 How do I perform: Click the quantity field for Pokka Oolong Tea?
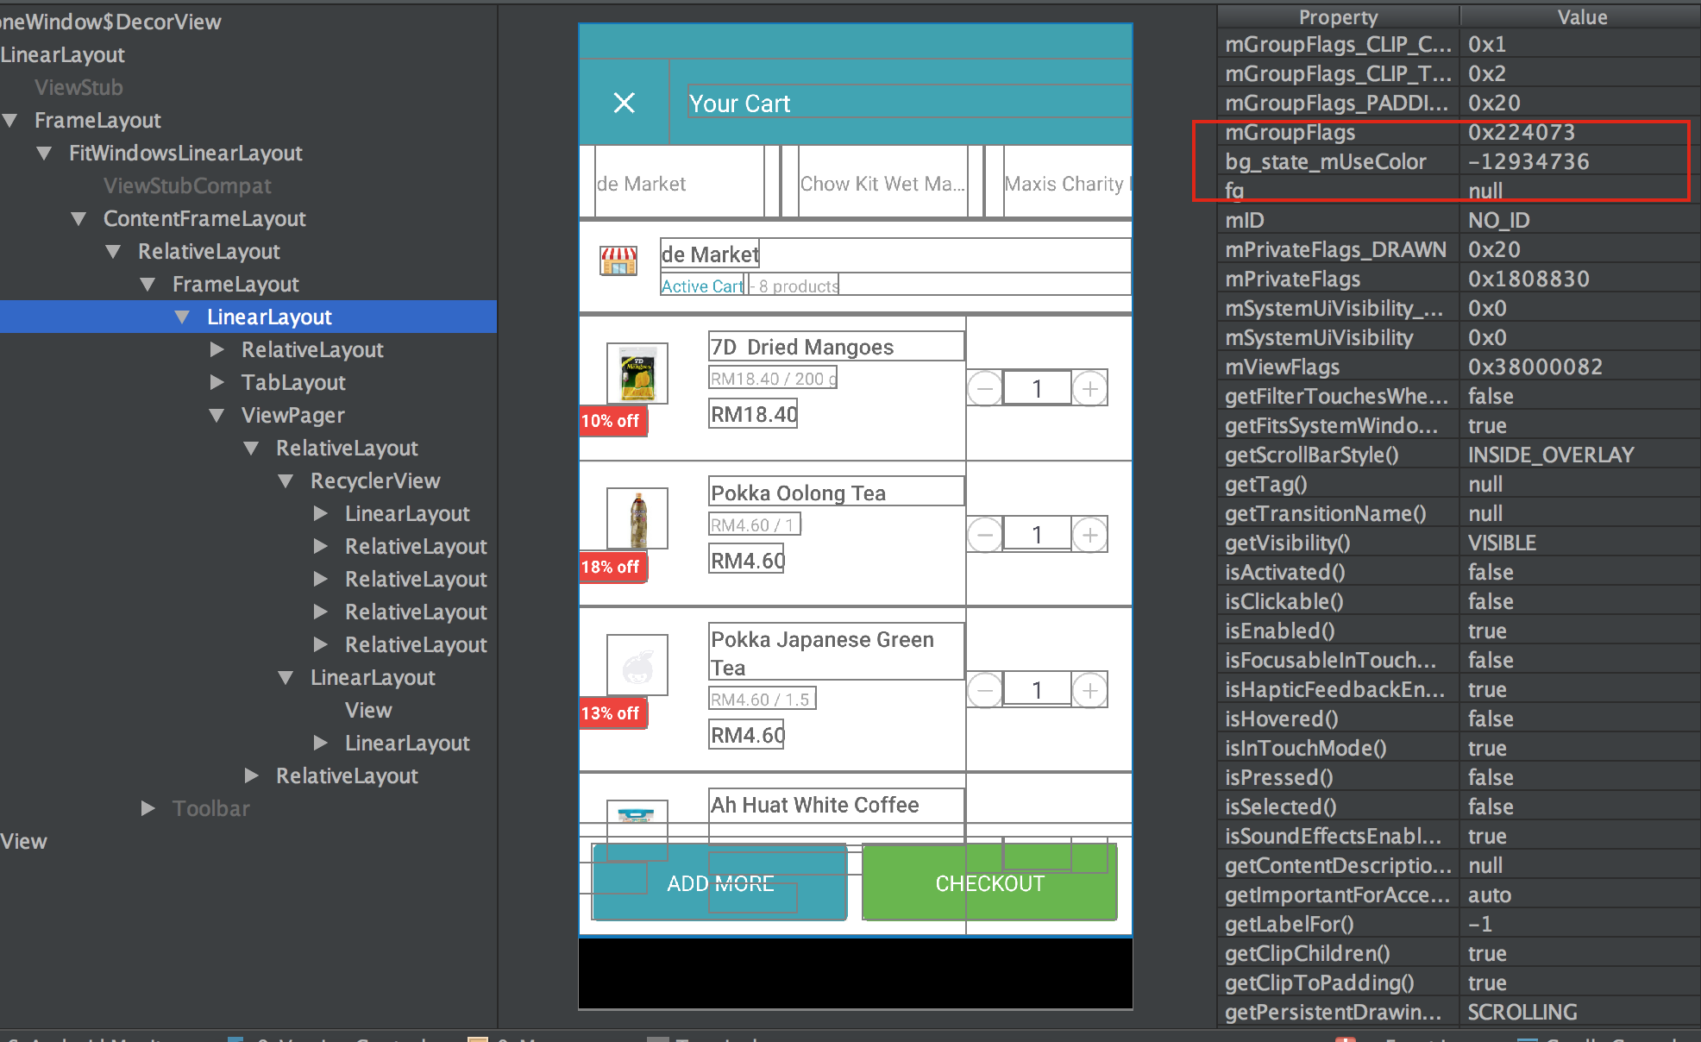point(1037,535)
